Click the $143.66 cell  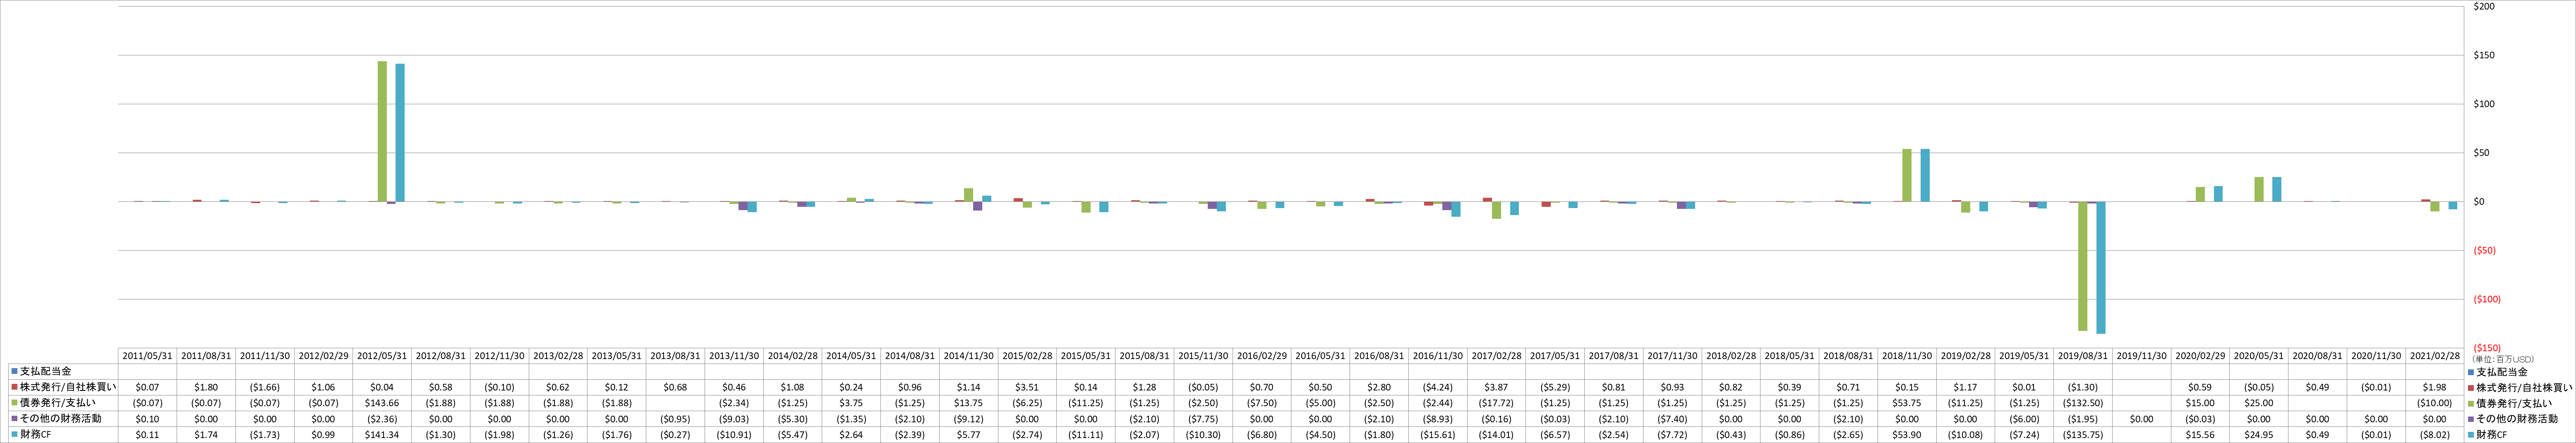(x=382, y=403)
